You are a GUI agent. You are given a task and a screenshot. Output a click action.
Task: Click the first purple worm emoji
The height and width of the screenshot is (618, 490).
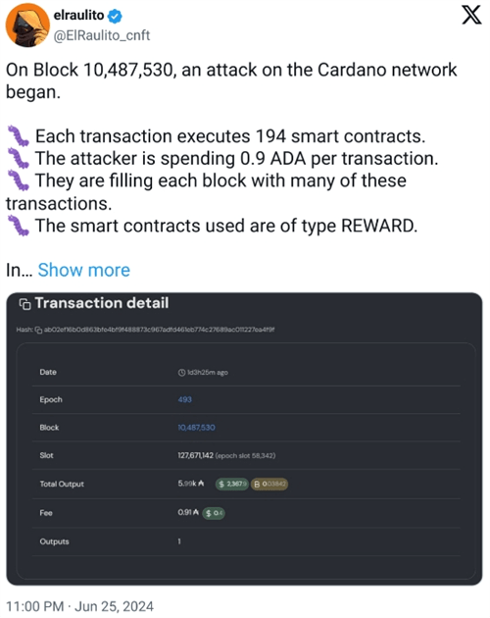pyautogui.click(x=19, y=136)
